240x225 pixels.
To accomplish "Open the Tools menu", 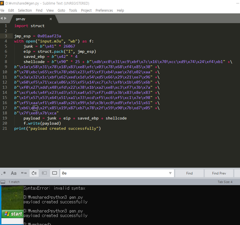I will (x=73, y=11).
